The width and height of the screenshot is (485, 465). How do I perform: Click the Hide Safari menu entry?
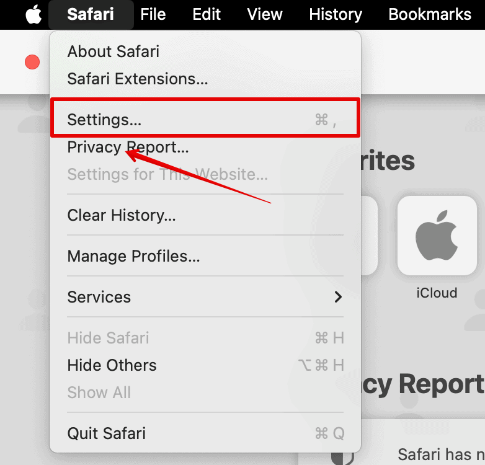(108, 338)
